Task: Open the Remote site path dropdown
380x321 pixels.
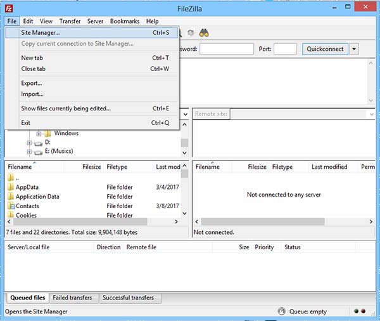Action: click(372, 114)
